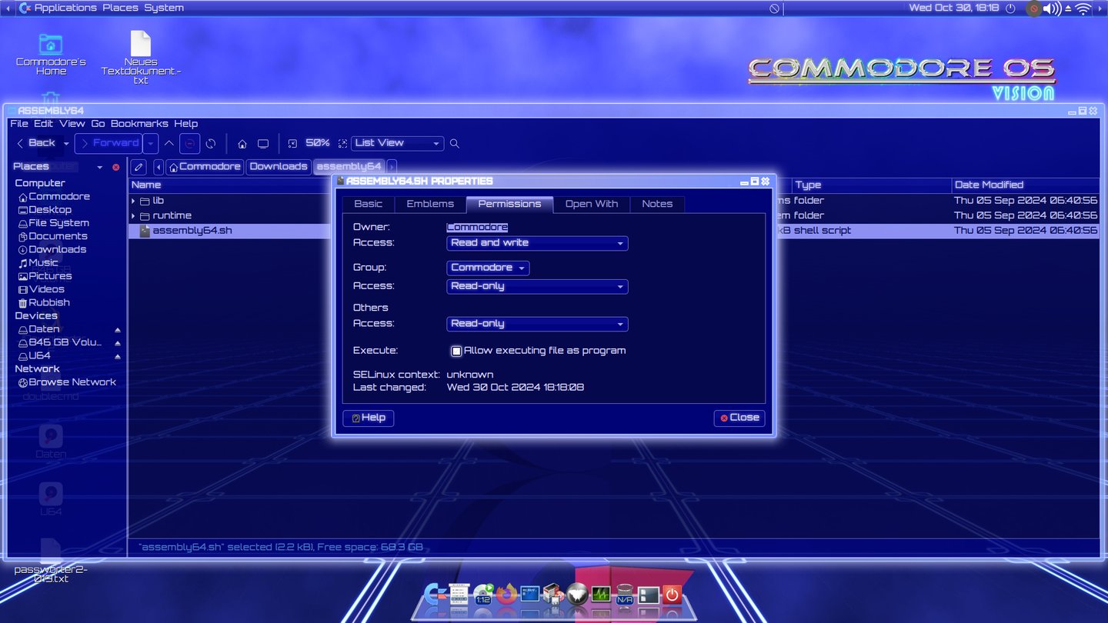Open the Places sidebar selector dropdown

tap(99, 167)
